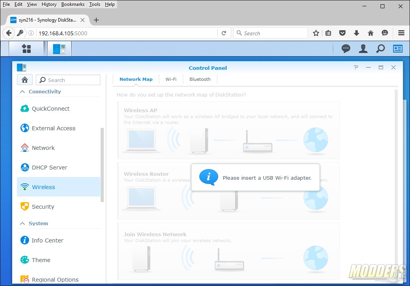Click Control Panel search field
The width and height of the screenshot is (410, 286).
tap(68, 80)
